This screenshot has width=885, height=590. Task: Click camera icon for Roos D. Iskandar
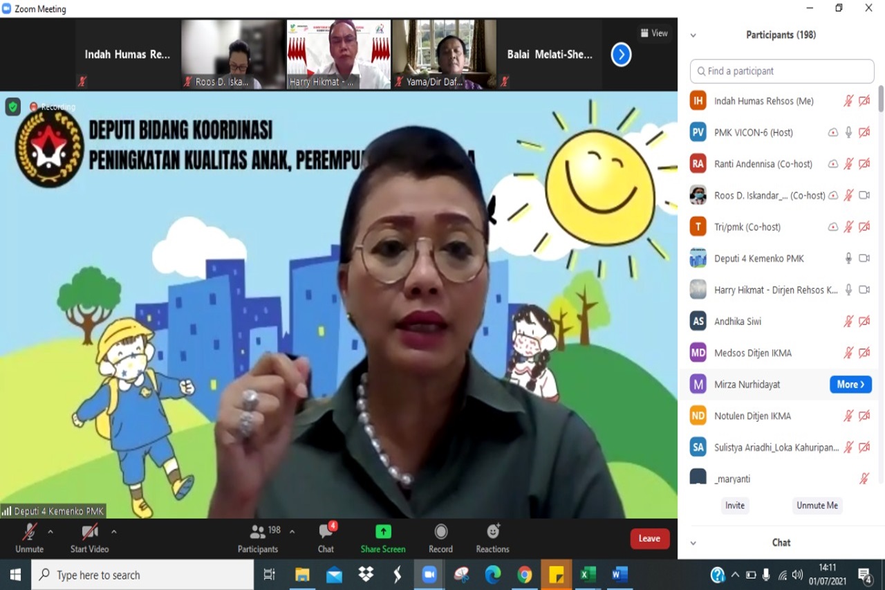click(x=864, y=195)
